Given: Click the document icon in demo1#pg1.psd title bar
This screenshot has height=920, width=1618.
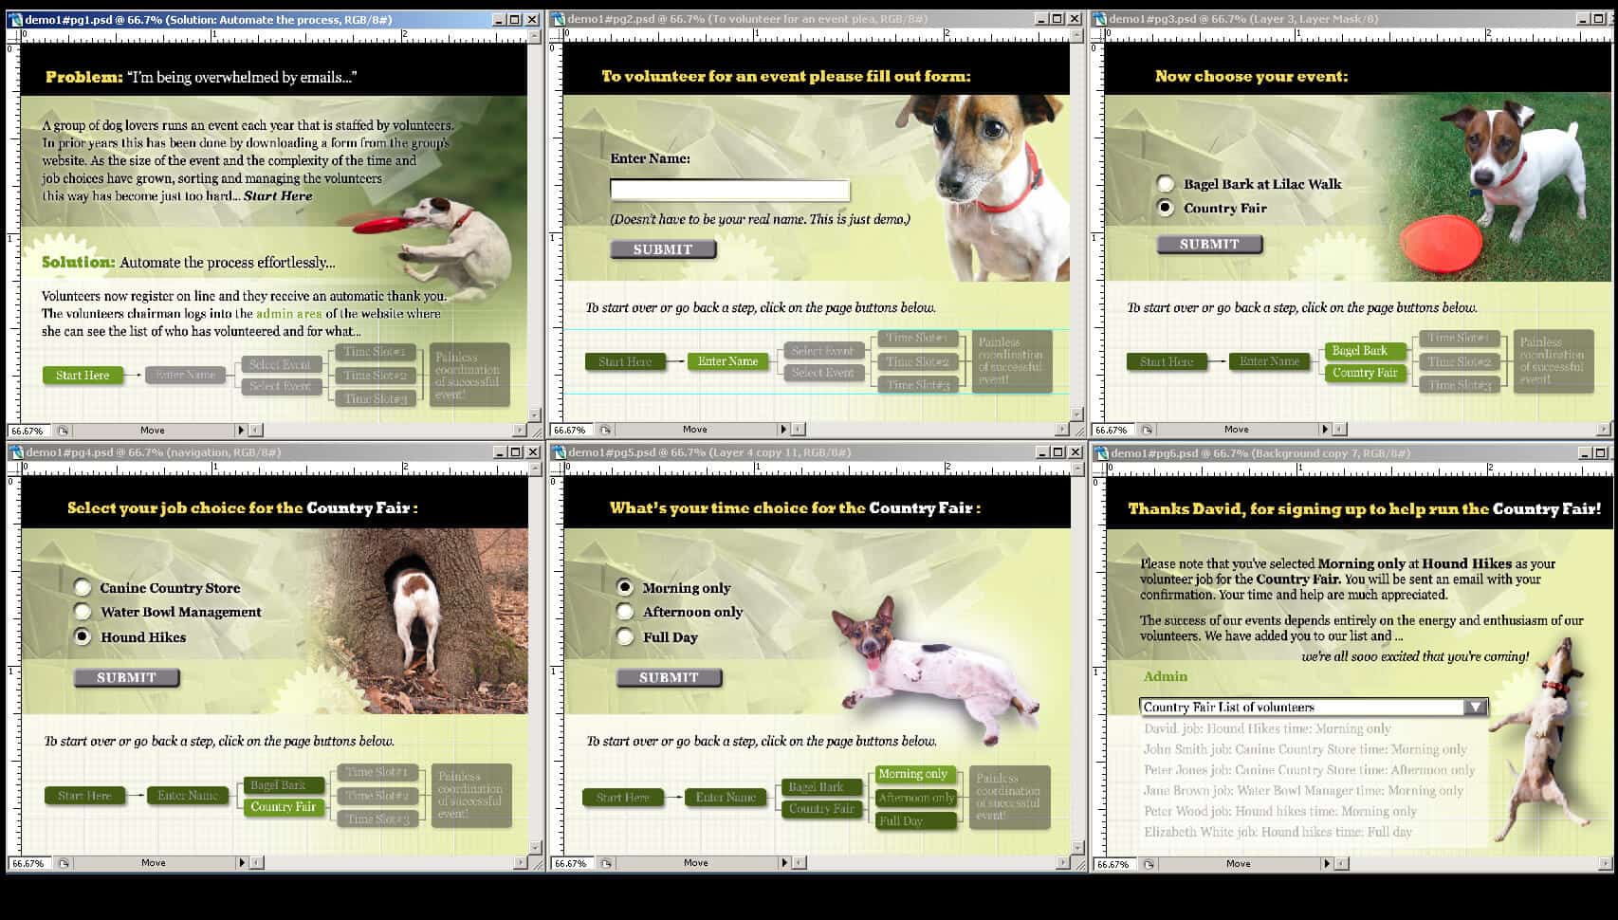Looking at the screenshot, I should [15, 19].
